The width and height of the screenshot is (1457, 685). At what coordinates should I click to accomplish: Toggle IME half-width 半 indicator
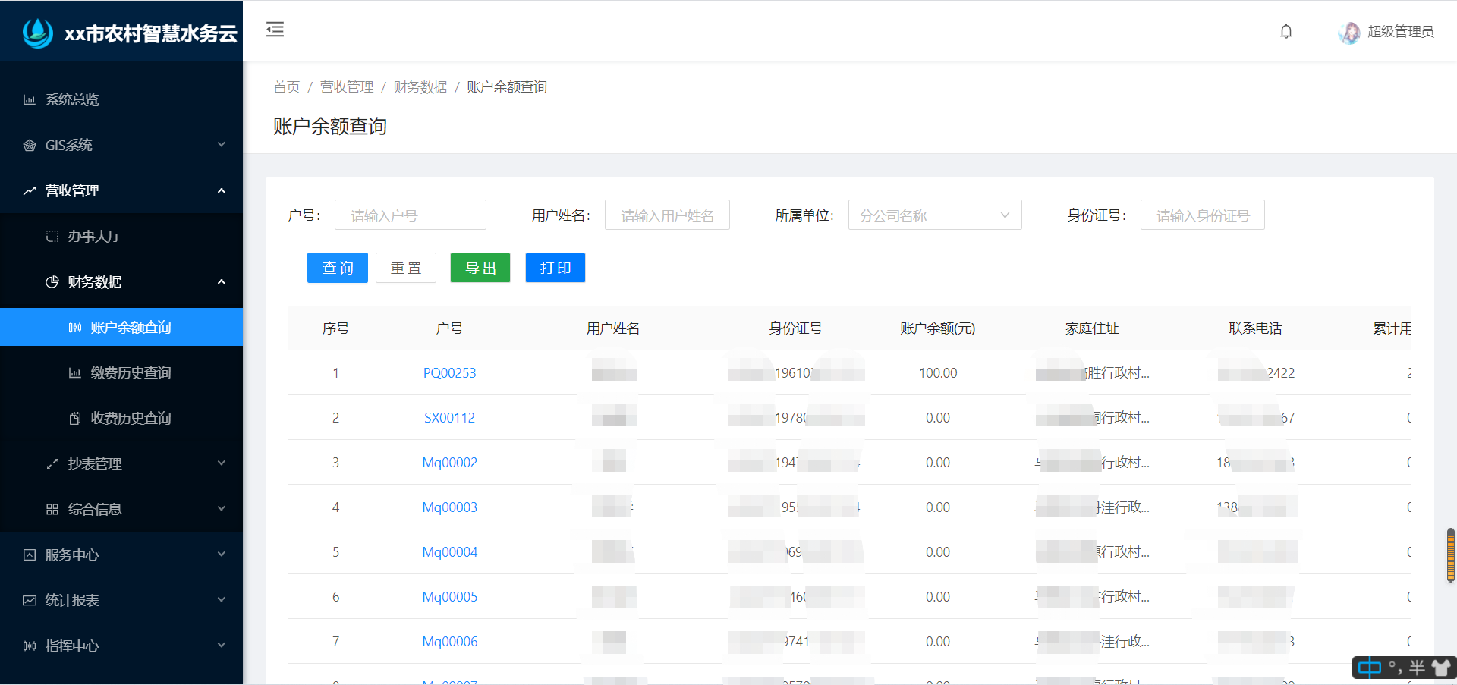(1417, 668)
